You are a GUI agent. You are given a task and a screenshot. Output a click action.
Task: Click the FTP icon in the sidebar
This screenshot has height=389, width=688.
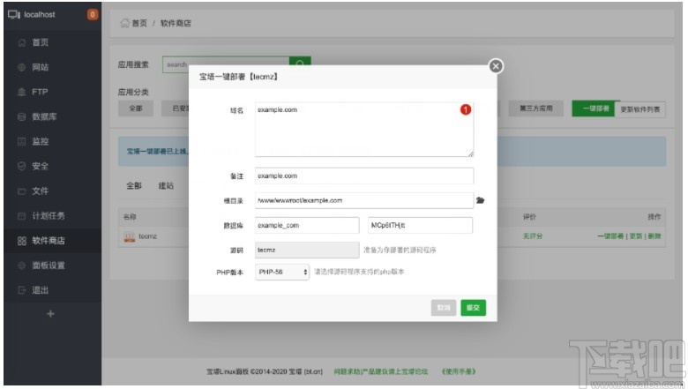coord(22,92)
